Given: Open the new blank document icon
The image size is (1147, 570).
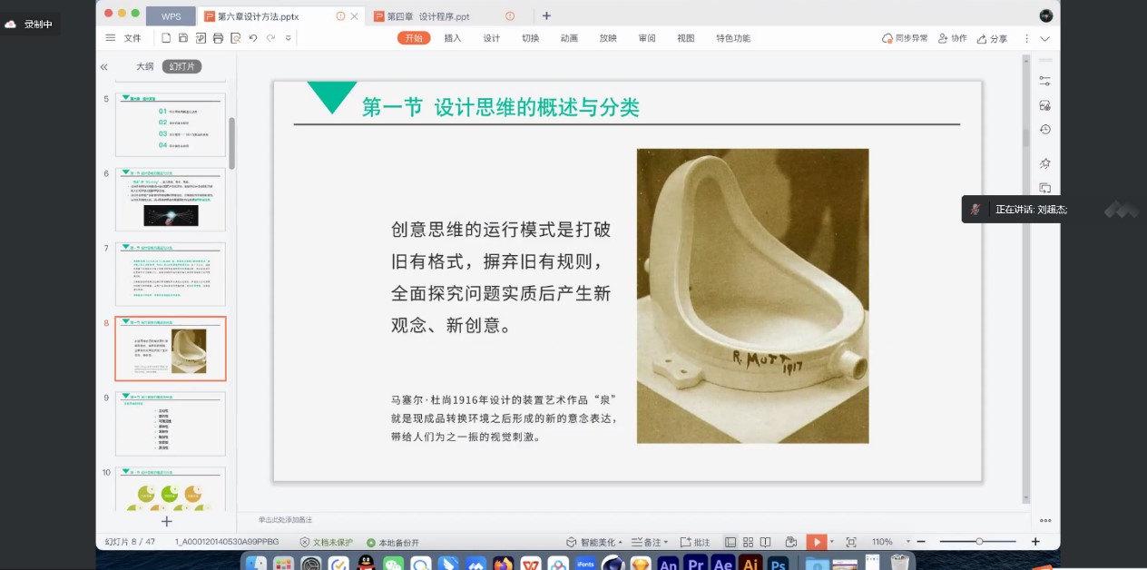Looking at the screenshot, I should click(166, 38).
